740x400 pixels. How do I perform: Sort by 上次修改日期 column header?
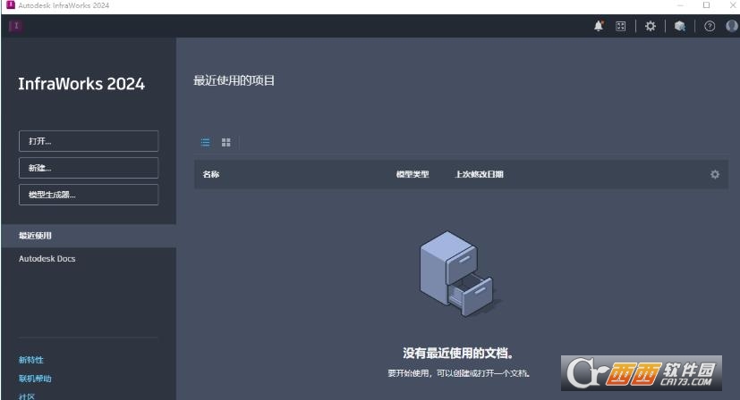479,174
